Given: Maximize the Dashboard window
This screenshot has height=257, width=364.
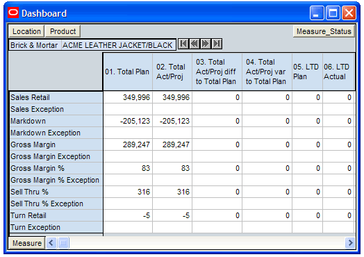Looking at the screenshot, I should (333, 13).
